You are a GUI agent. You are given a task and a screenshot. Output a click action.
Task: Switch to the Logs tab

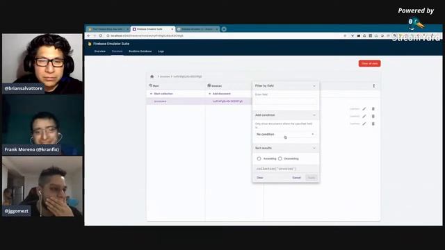coord(161,51)
